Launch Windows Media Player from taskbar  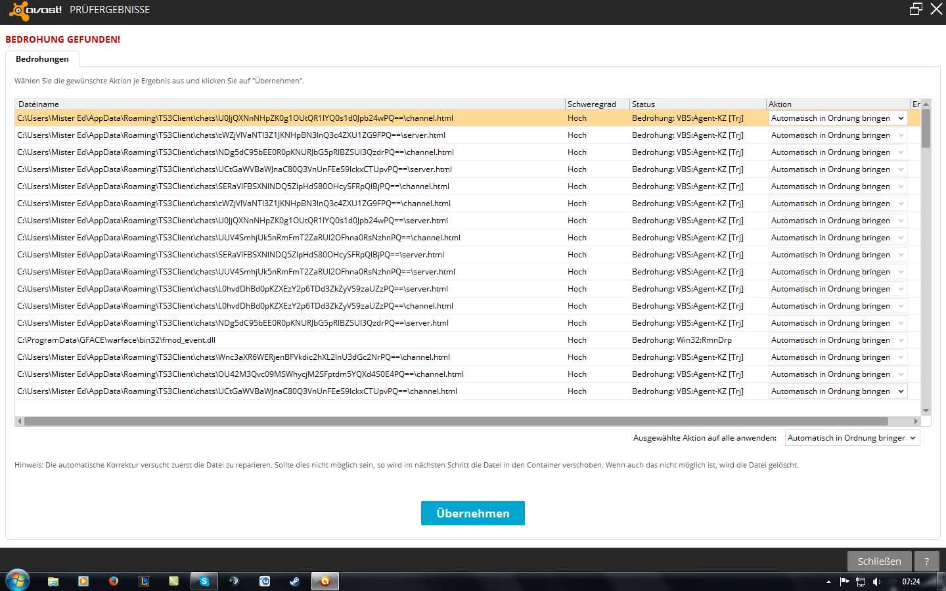(x=83, y=581)
